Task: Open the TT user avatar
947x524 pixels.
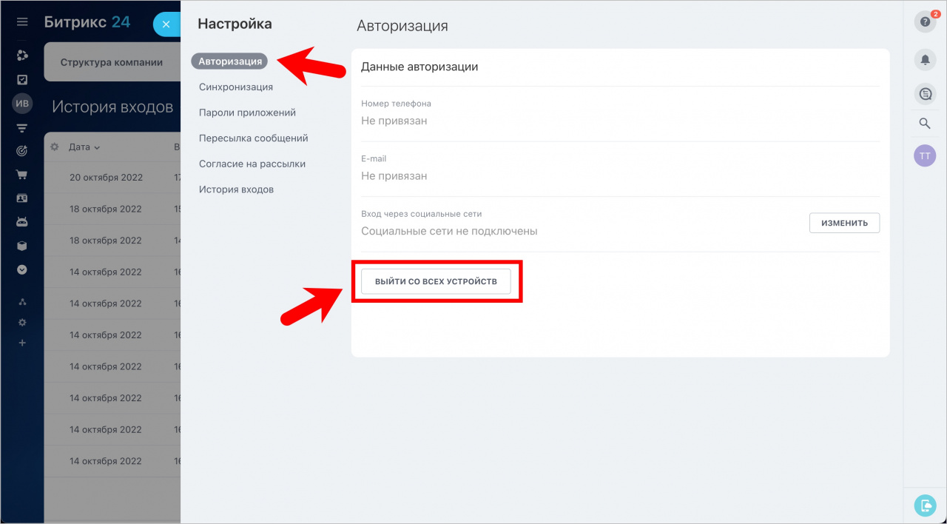Action: [925, 155]
